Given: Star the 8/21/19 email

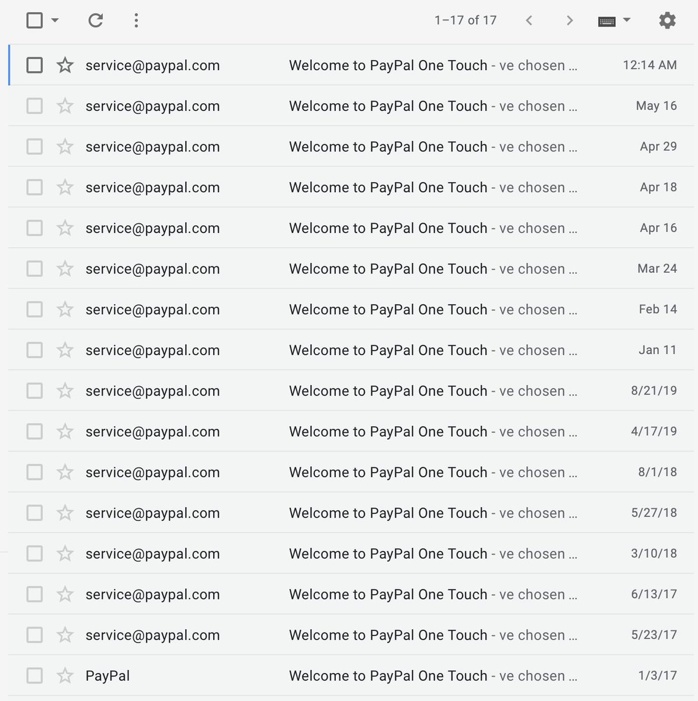Looking at the screenshot, I should (65, 390).
